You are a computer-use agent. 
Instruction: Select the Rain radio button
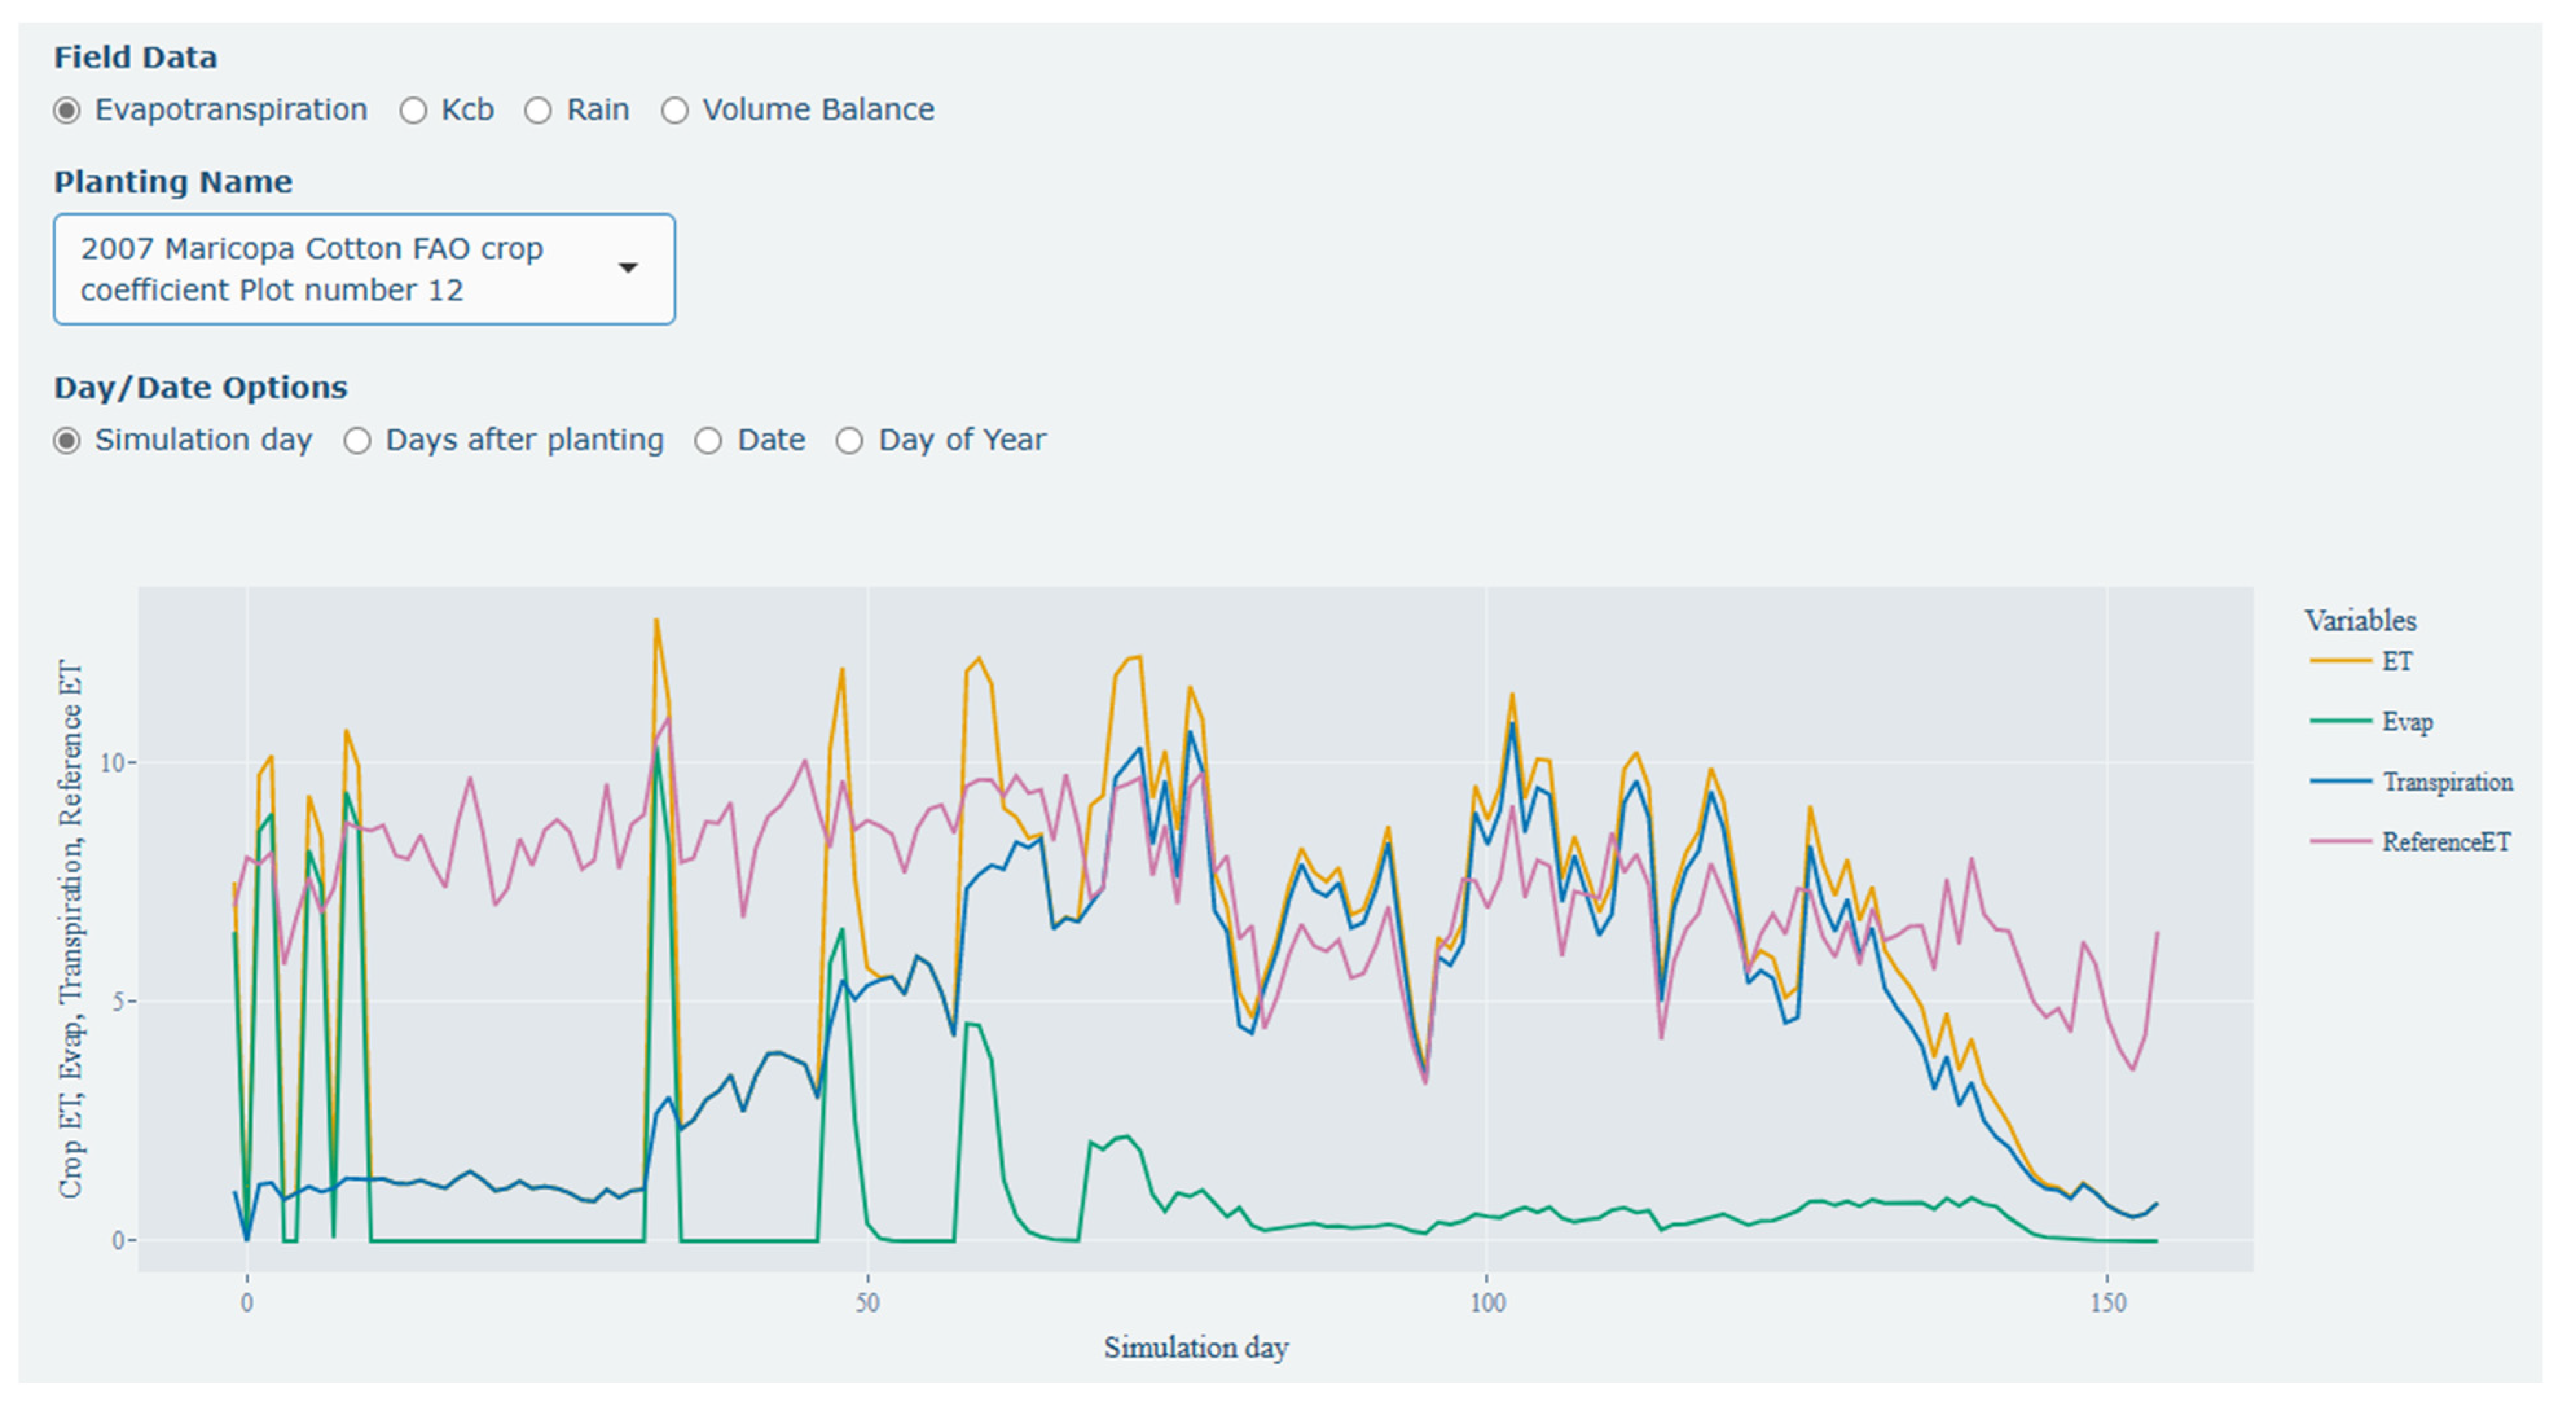click(538, 110)
